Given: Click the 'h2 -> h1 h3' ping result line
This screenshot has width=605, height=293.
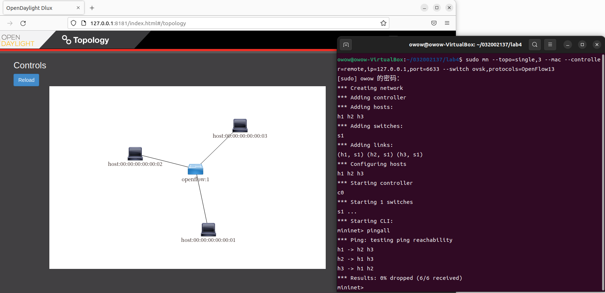Looking at the screenshot, I should [x=355, y=259].
